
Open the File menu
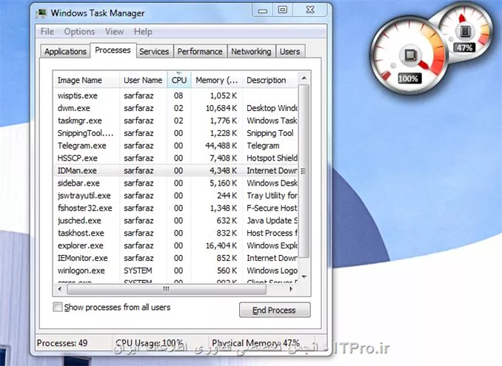47,32
